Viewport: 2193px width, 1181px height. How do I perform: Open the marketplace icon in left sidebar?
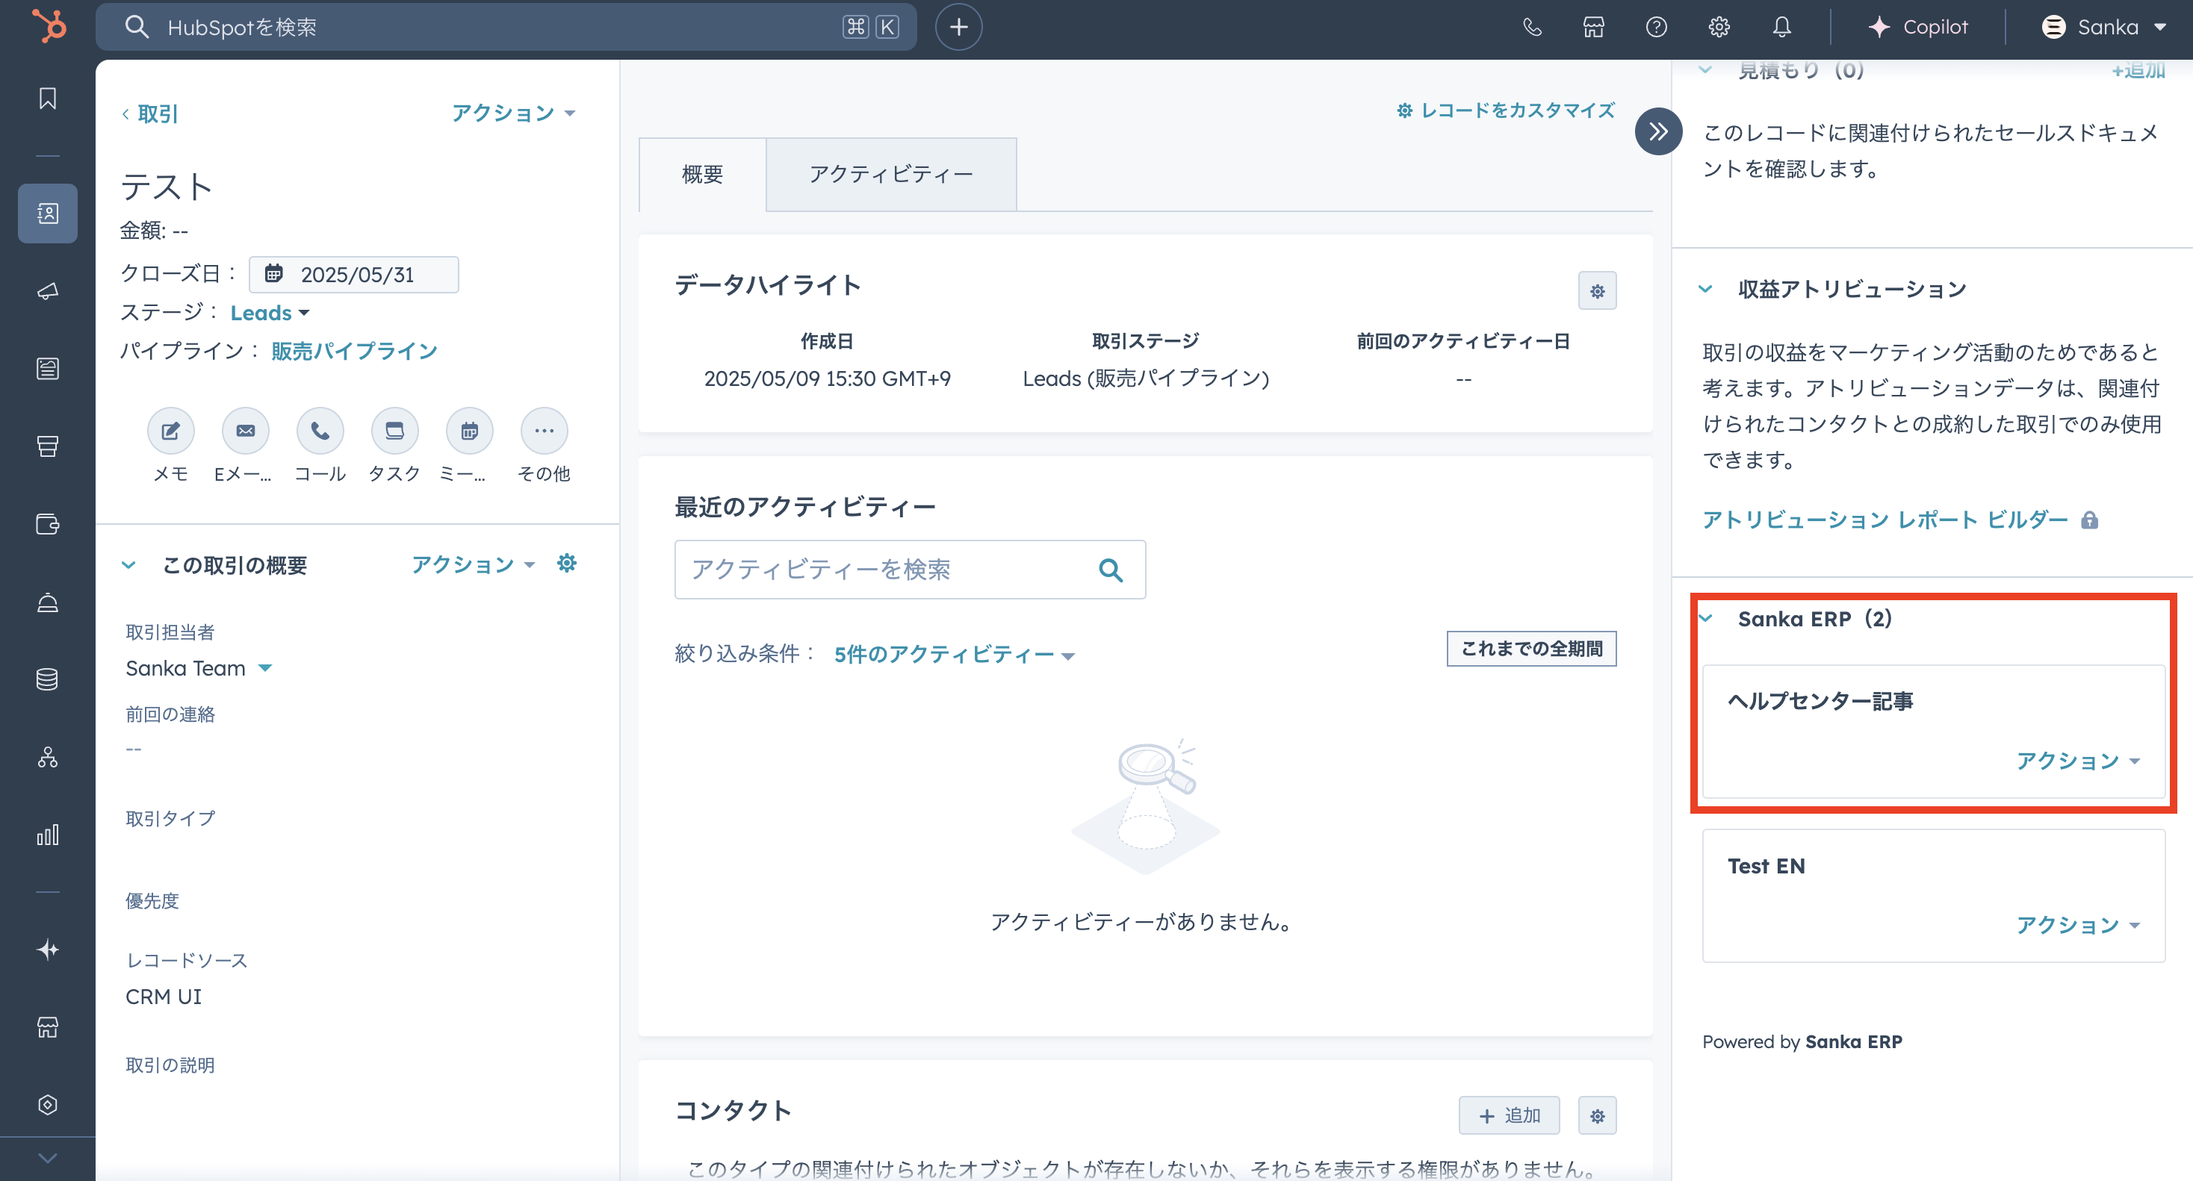click(x=48, y=1027)
